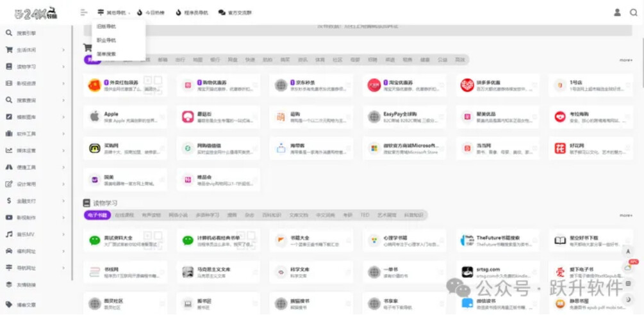Screen dimensions: 644x315
Task: Click more+ beside the shopping tabs
Action: pos(626,60)
